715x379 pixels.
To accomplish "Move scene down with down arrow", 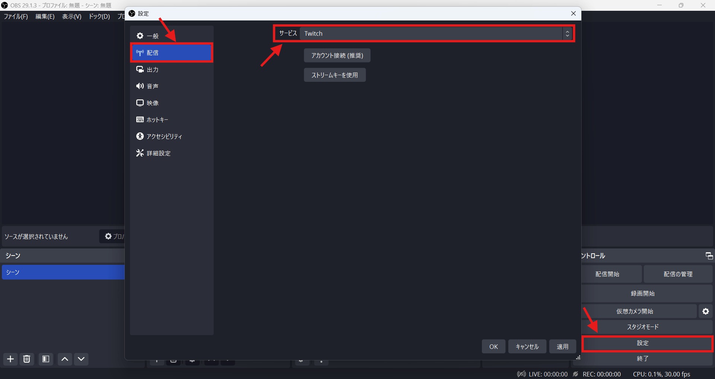I will click(81, 359).
